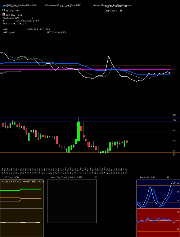Click the 'SI 14/5: 36.35 / 57.61' value
The height and width of the screenshot is (237, 180).
[28, 21]
